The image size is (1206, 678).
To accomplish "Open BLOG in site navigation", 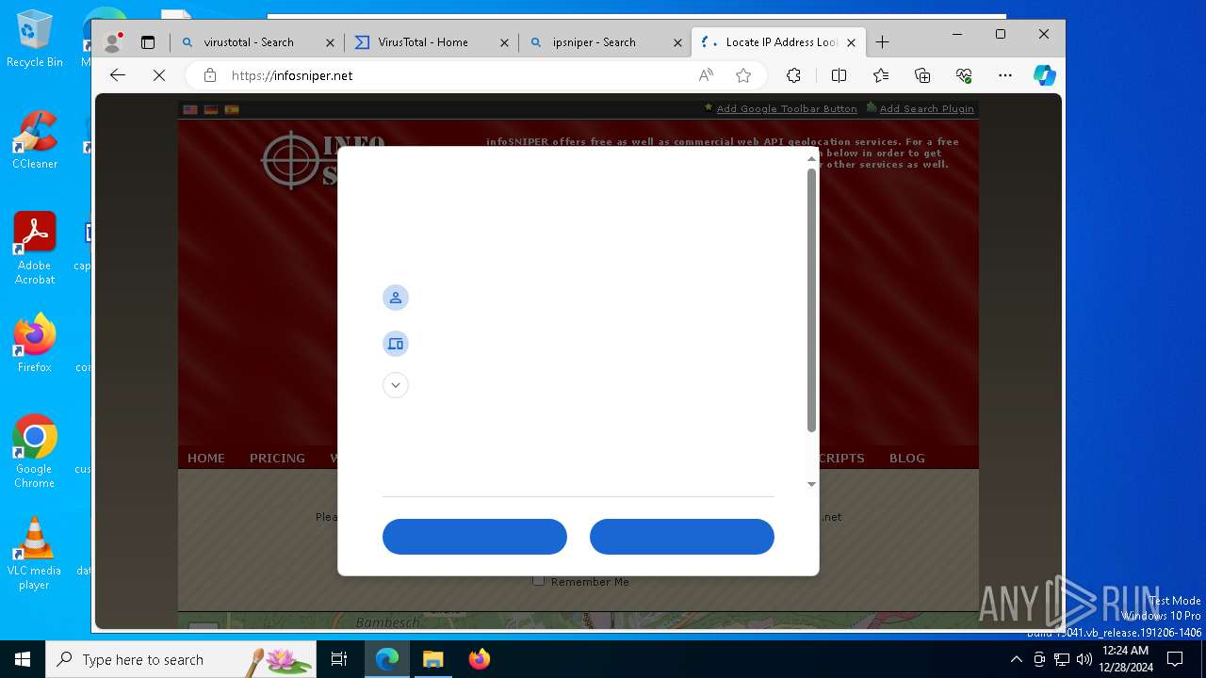I will point(907,459).
